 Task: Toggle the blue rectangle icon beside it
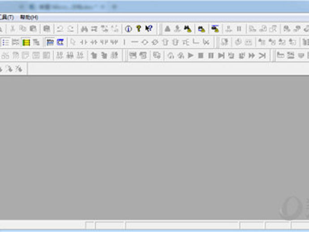pyautogui.click(x=60, y=42)
